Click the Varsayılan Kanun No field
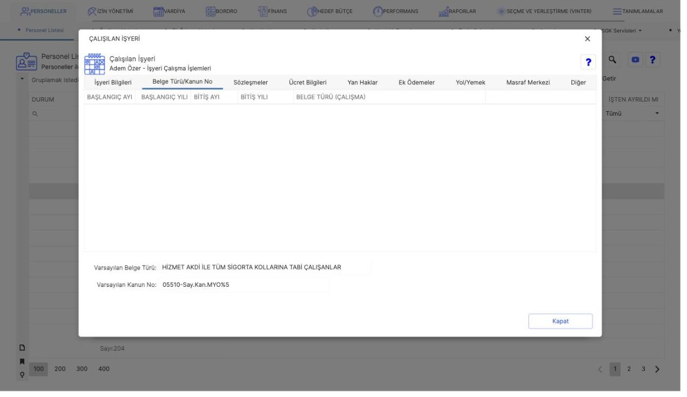This screenshot has width=687, height=397. click(x=245, y=285)
